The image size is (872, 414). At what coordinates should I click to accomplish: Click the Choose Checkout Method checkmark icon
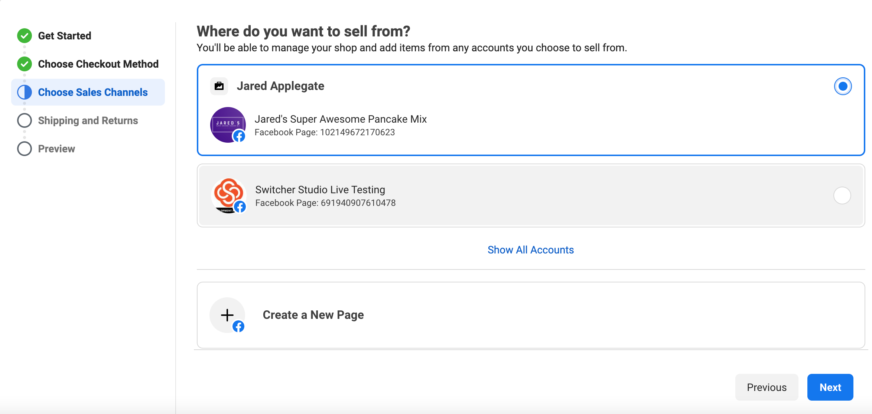point(24,64)
